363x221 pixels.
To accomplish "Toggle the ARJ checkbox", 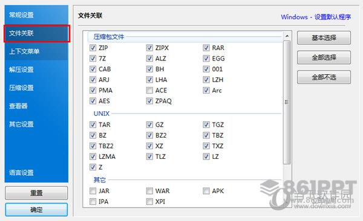I will (x=93, y=80).
